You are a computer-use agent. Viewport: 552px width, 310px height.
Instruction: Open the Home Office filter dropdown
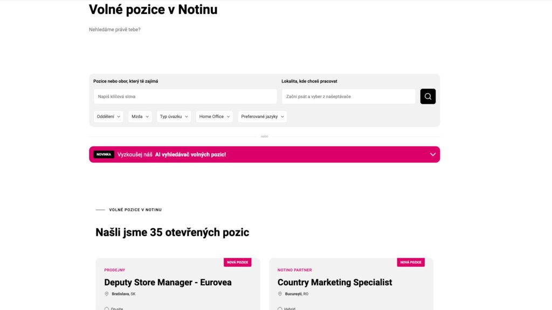pos(214,116)
